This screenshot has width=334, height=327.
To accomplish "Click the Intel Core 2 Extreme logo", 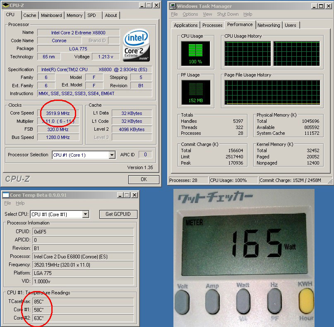I will click(136, 45).
